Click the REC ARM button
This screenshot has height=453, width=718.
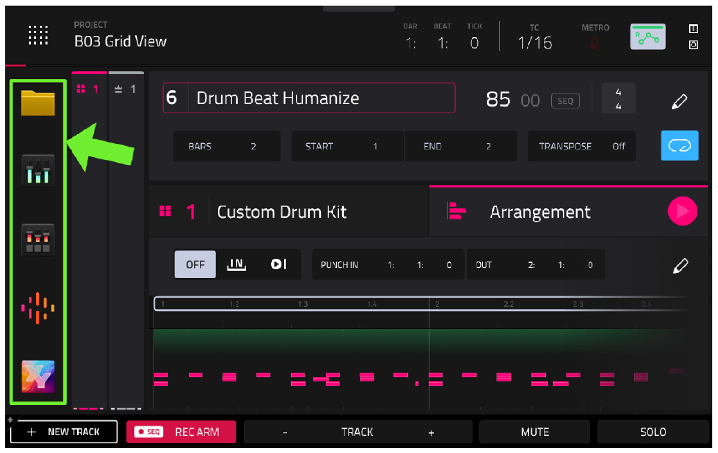(x=181, y=432)
